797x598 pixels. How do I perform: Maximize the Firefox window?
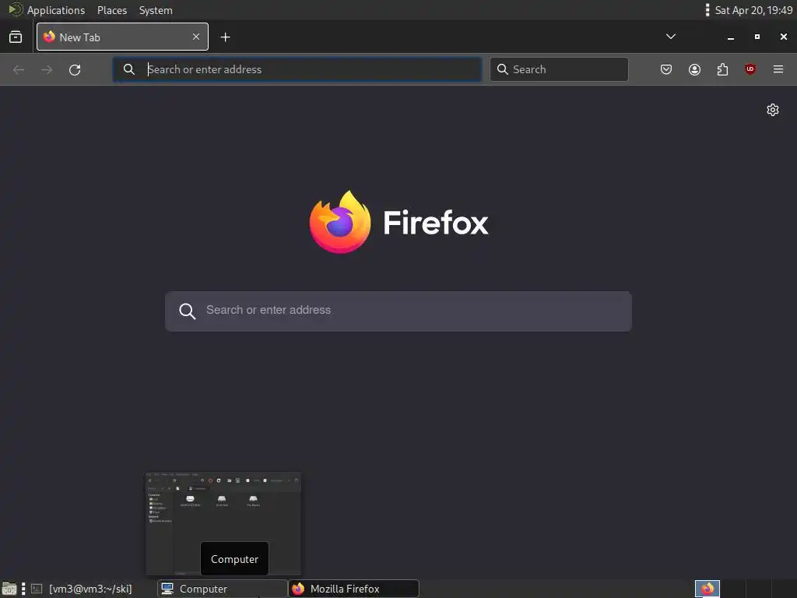click(757, 37)
